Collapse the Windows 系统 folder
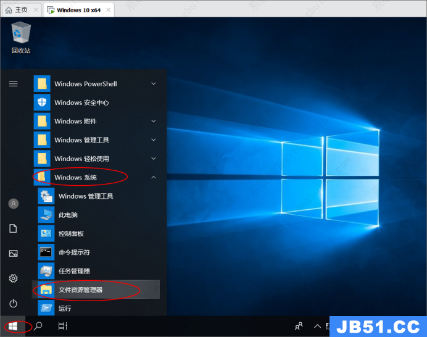The image size is (427, 337). [x=154, y=178]
